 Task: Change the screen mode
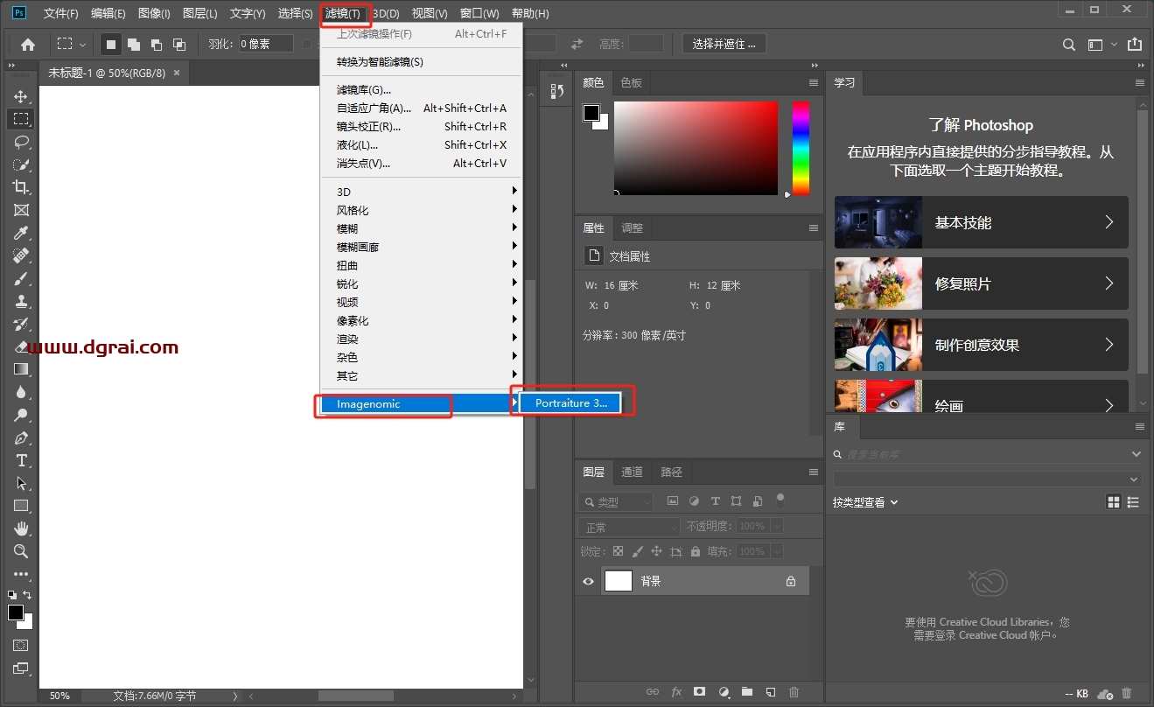click(x=21, y=669)
